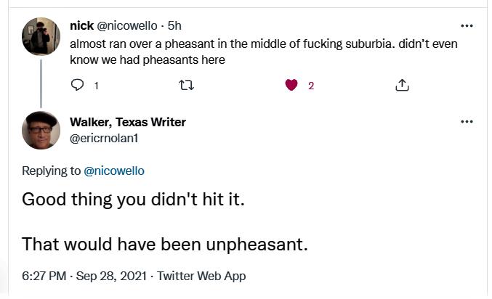Click the 'Walker, Texas Writer' display name
The width and height of the screenshot is (492, 299).
[127, 122]
